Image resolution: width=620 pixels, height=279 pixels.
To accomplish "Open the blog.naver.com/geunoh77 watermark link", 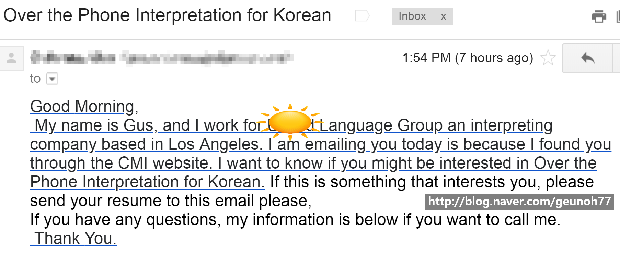I will [x=519, y=202].
